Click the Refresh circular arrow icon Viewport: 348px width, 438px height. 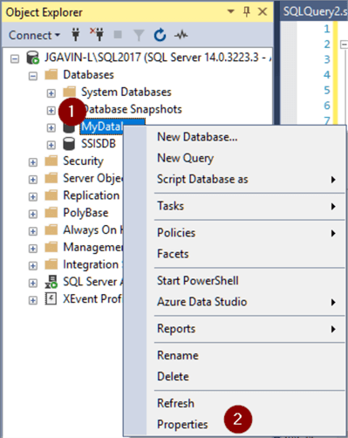coord(160,35)
